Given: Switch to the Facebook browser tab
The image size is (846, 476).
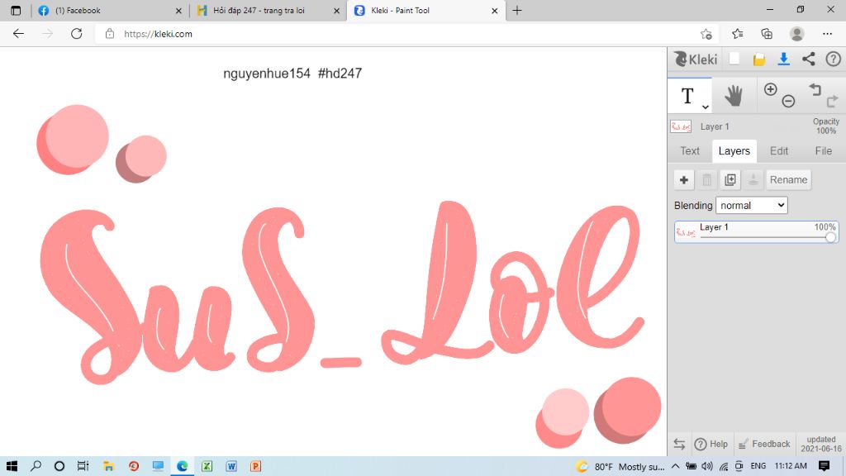Looking at the screenshot, I should [x=108, y=10].
